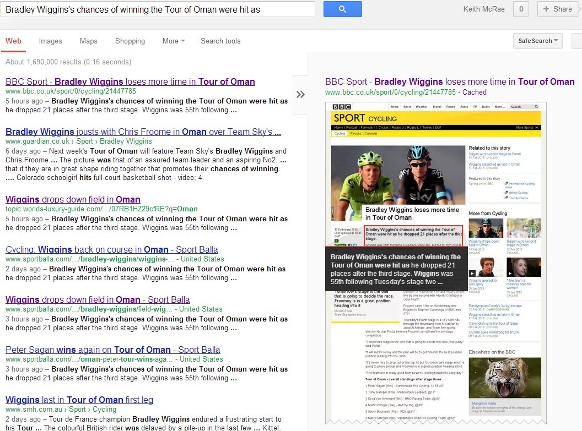Viewport: 582px width, 431px height.
Task: Open the SafeSearch dropdown
Action: (x=538, y=41)
